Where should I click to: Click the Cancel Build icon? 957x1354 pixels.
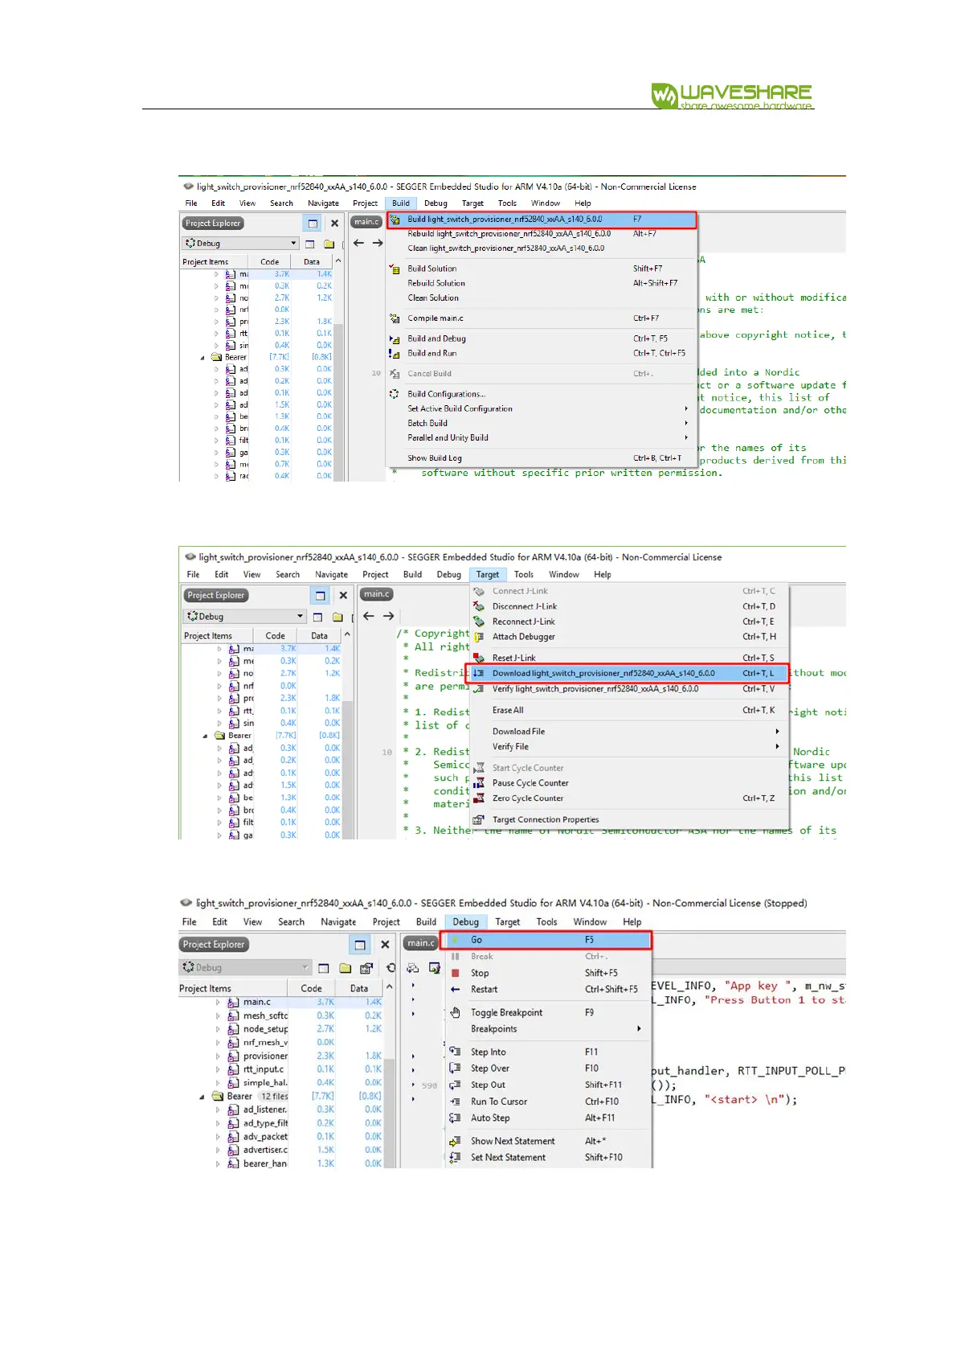tap(395, 374)
